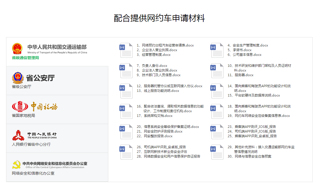Click the Word icon beside 网络预约出租汽车经营申请表
This screenshot has width=321, height=190.
click(126, 50)
